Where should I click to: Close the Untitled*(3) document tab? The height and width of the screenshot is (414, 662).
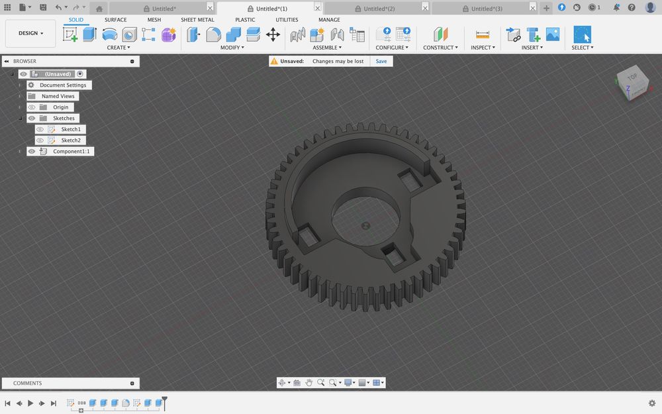pos(533,8)
